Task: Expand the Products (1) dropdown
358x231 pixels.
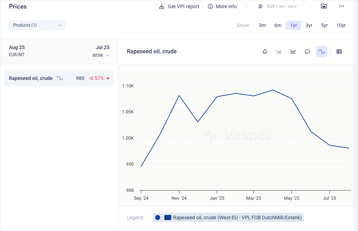Action: click(37, 25)
